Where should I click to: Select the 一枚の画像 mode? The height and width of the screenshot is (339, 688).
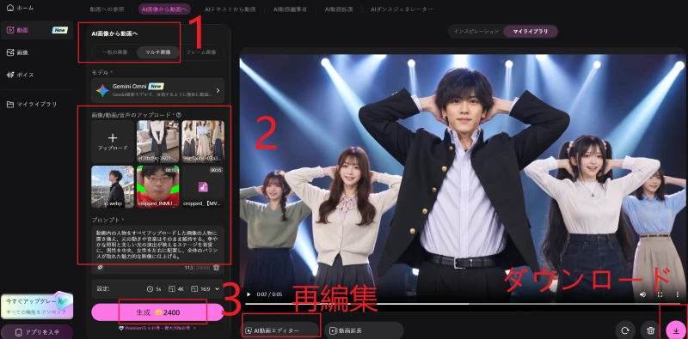click(x=114, y=52)
